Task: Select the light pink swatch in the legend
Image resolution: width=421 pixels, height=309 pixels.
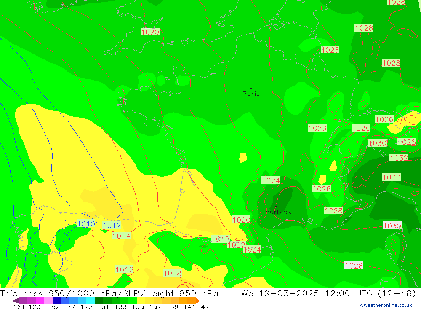Action: (x=48, y=301)
